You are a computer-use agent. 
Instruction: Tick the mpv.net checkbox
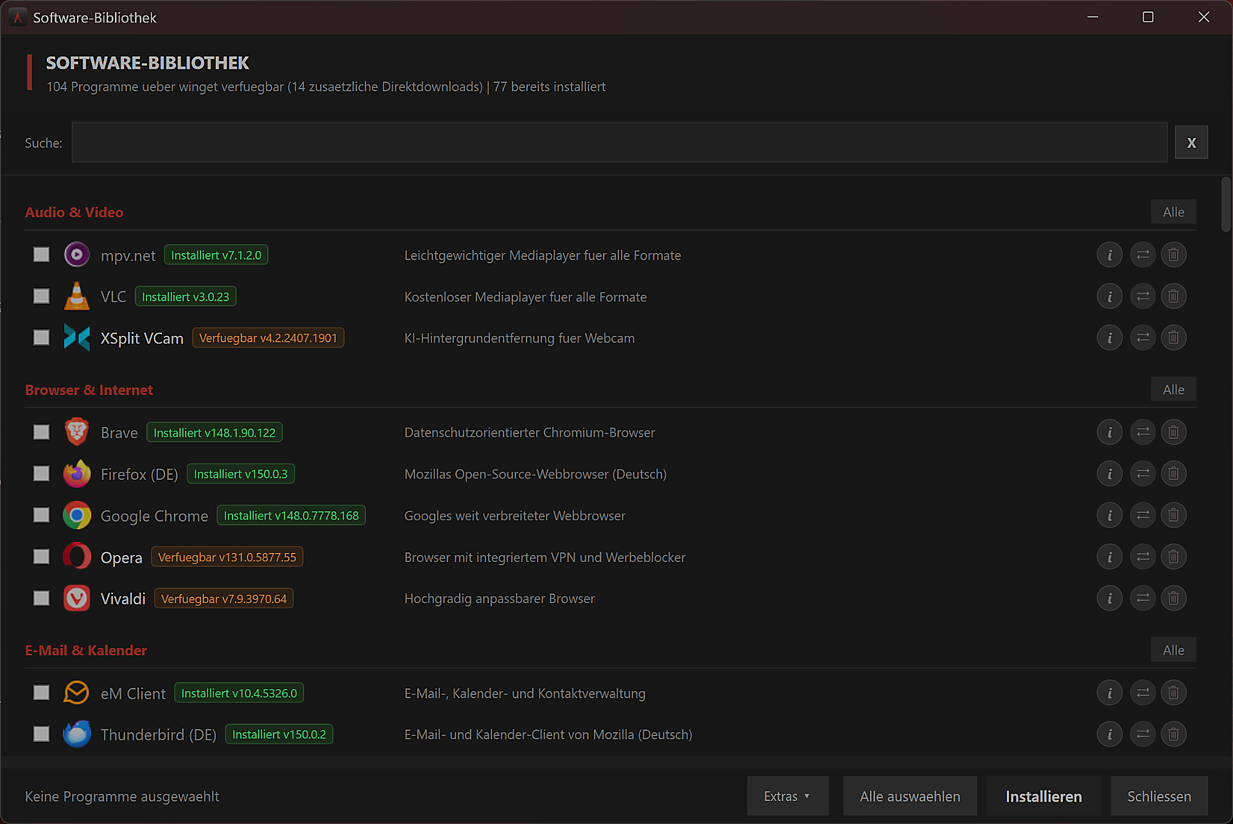[x=41, y=255]
